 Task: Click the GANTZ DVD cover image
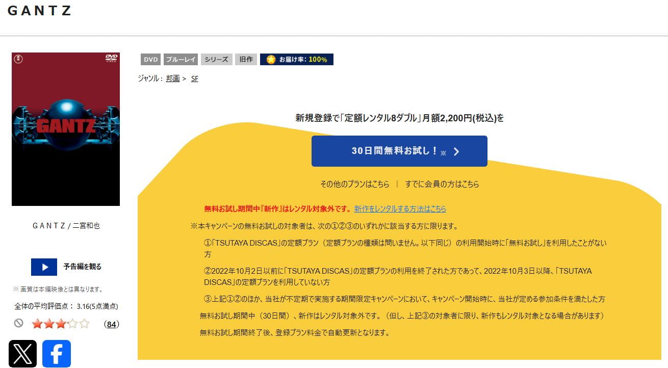[66, 129]
